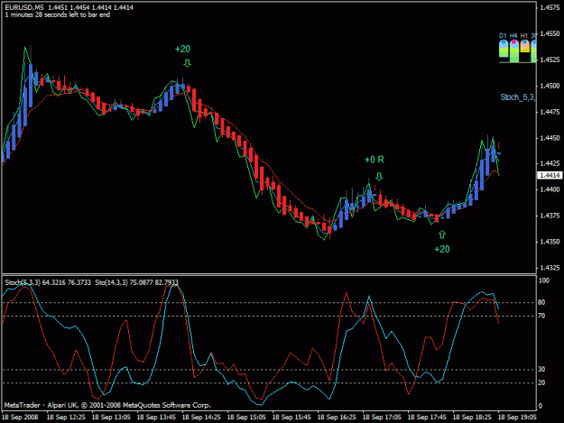Click the 18 Sep 13:05 time label
564x423 pixels.
pos(111,418)
